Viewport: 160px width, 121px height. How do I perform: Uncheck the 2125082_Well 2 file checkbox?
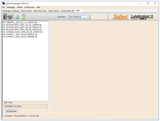[4, 32]
